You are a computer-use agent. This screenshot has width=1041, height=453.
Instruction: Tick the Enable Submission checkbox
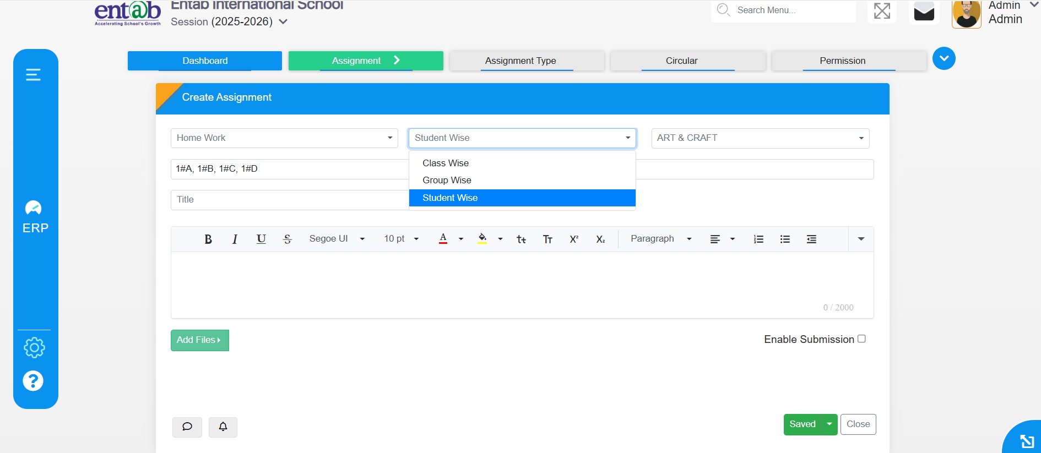pyautogui.click(x=861, y=339)
